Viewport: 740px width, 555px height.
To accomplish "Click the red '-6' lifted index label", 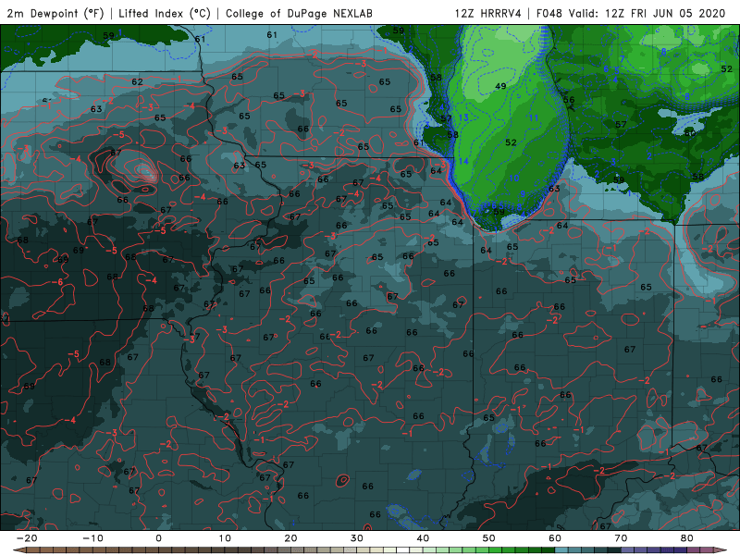I will click(x=57, y=282).
